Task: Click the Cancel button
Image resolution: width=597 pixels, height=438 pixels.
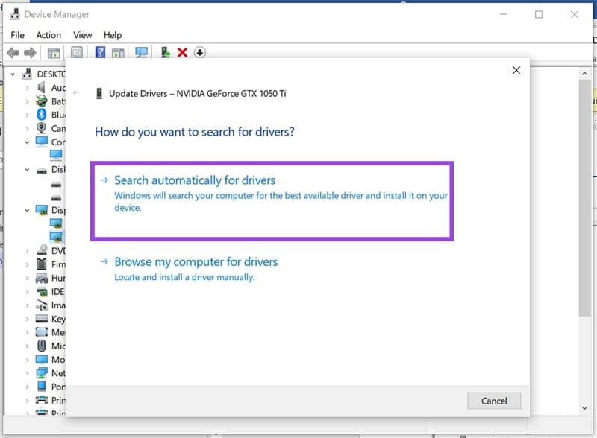Action: tap(494, 401)
